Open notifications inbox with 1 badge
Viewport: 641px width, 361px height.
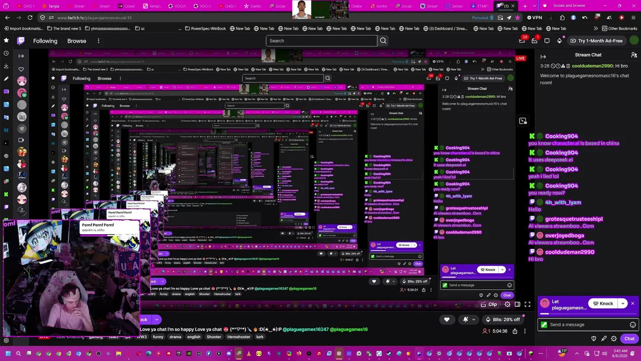click(534, 41)
